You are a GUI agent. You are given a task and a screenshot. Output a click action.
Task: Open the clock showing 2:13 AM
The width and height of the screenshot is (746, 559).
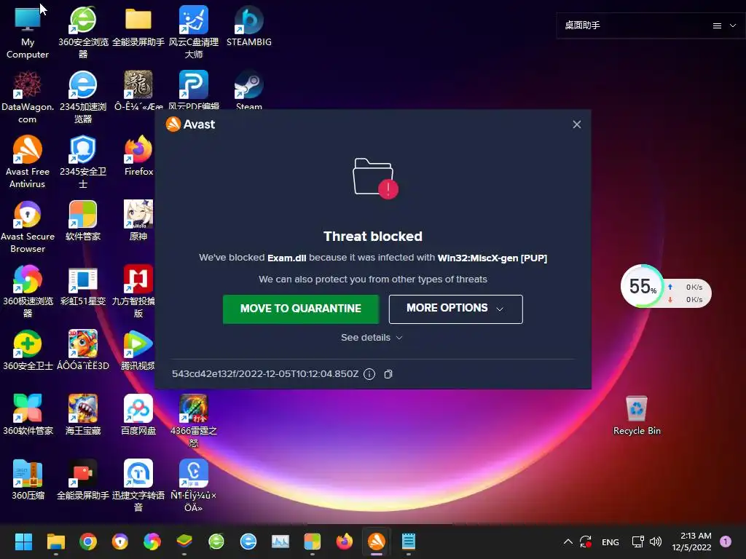(x=691, y=542)
